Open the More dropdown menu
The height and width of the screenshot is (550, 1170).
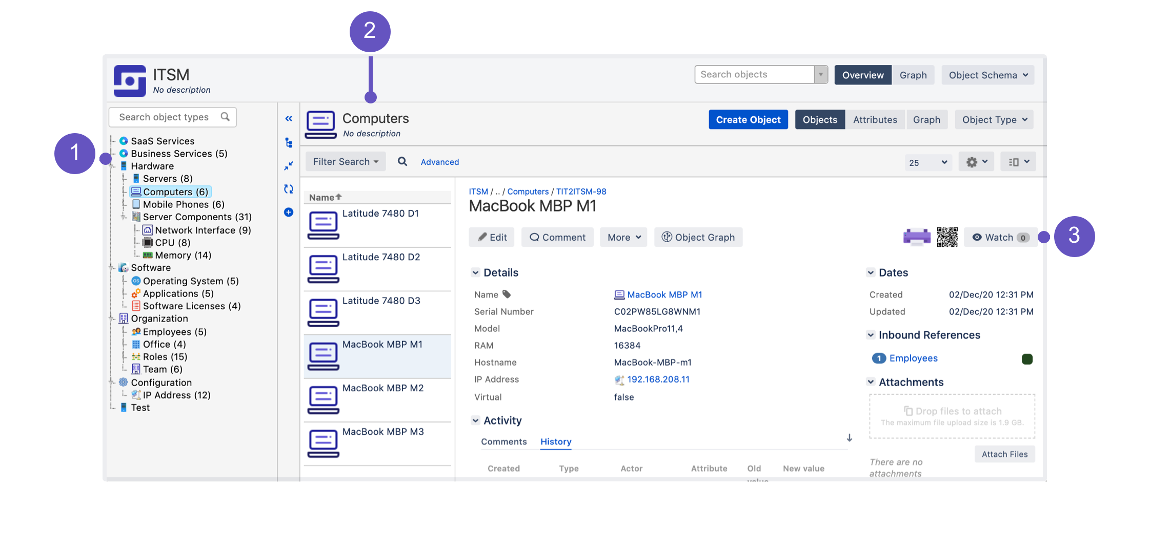tap(623, 237)
